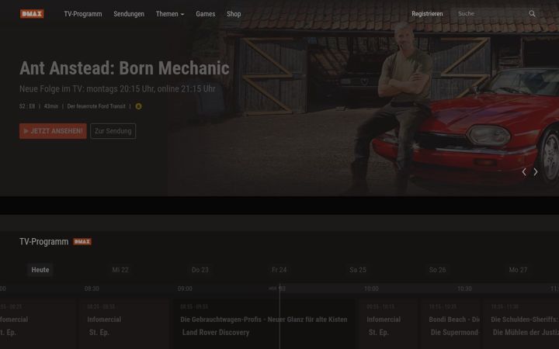This screenshot has width=559, height=349.
Task: Click Registrieren link
Action: point(427,14)
